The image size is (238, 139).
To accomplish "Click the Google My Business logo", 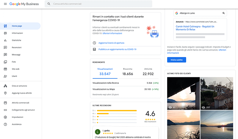I will pos(24,4).
